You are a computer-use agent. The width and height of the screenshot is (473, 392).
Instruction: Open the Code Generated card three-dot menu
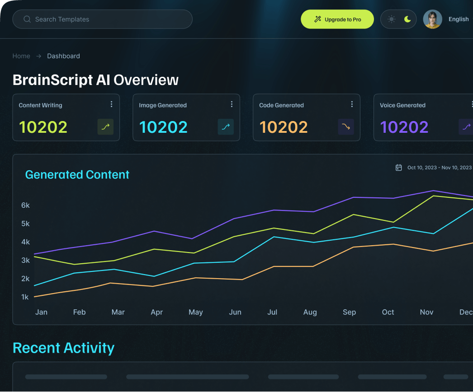pyautogui.click(x=352, y=104)
